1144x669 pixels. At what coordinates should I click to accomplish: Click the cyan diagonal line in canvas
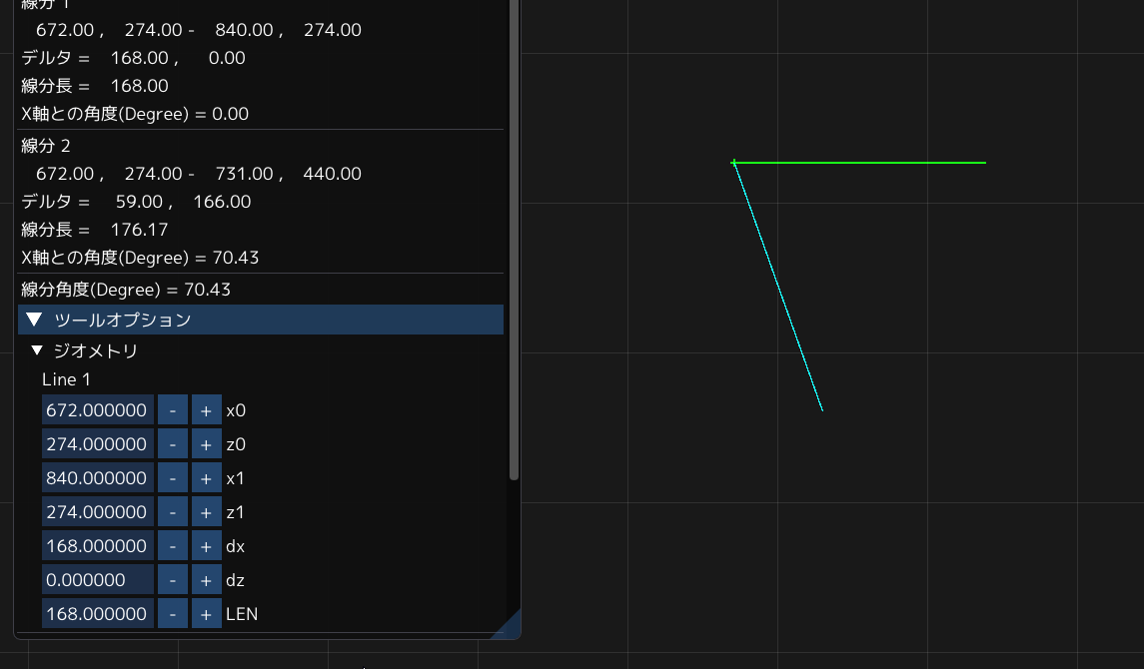(x=777, y=287)
